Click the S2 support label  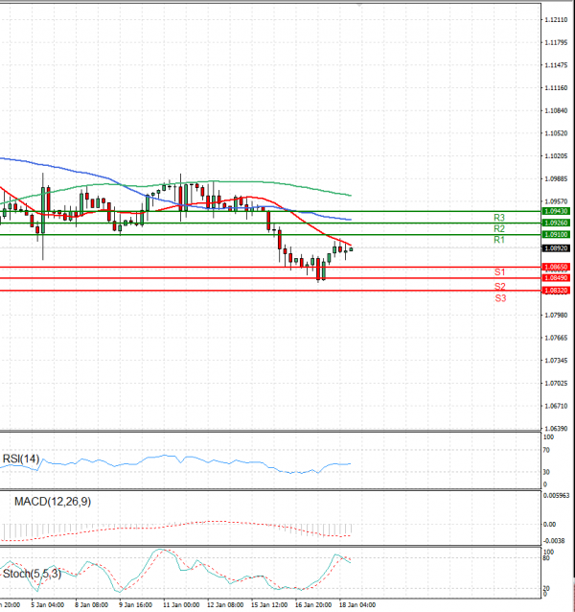[x=499, y=287]
